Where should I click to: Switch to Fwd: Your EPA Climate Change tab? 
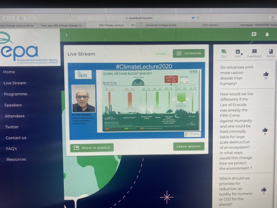[x=62, y=25]
